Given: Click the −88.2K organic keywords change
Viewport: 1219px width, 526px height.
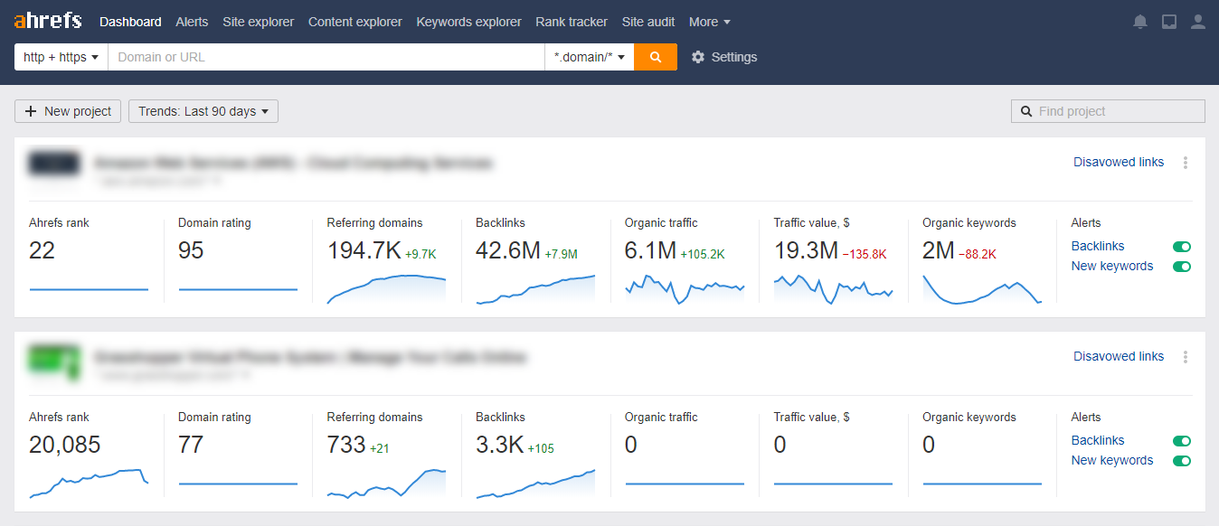Looking at the screenshot, I should click(978, 255).
